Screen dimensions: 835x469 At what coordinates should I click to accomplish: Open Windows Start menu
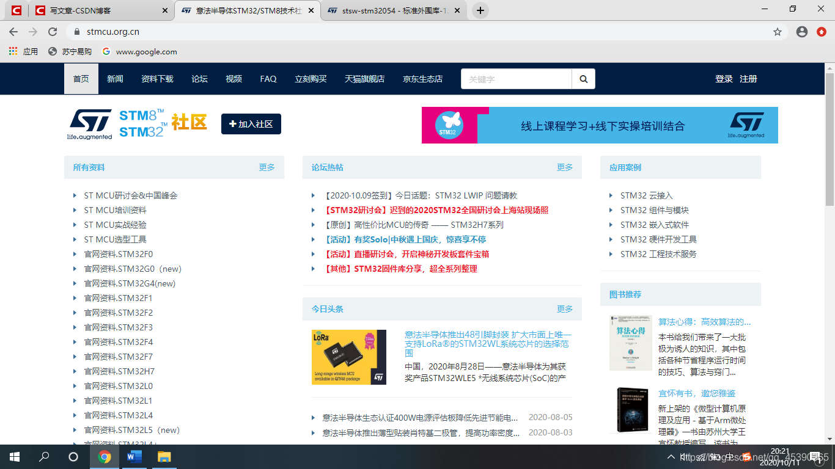(x=15, y=457)
